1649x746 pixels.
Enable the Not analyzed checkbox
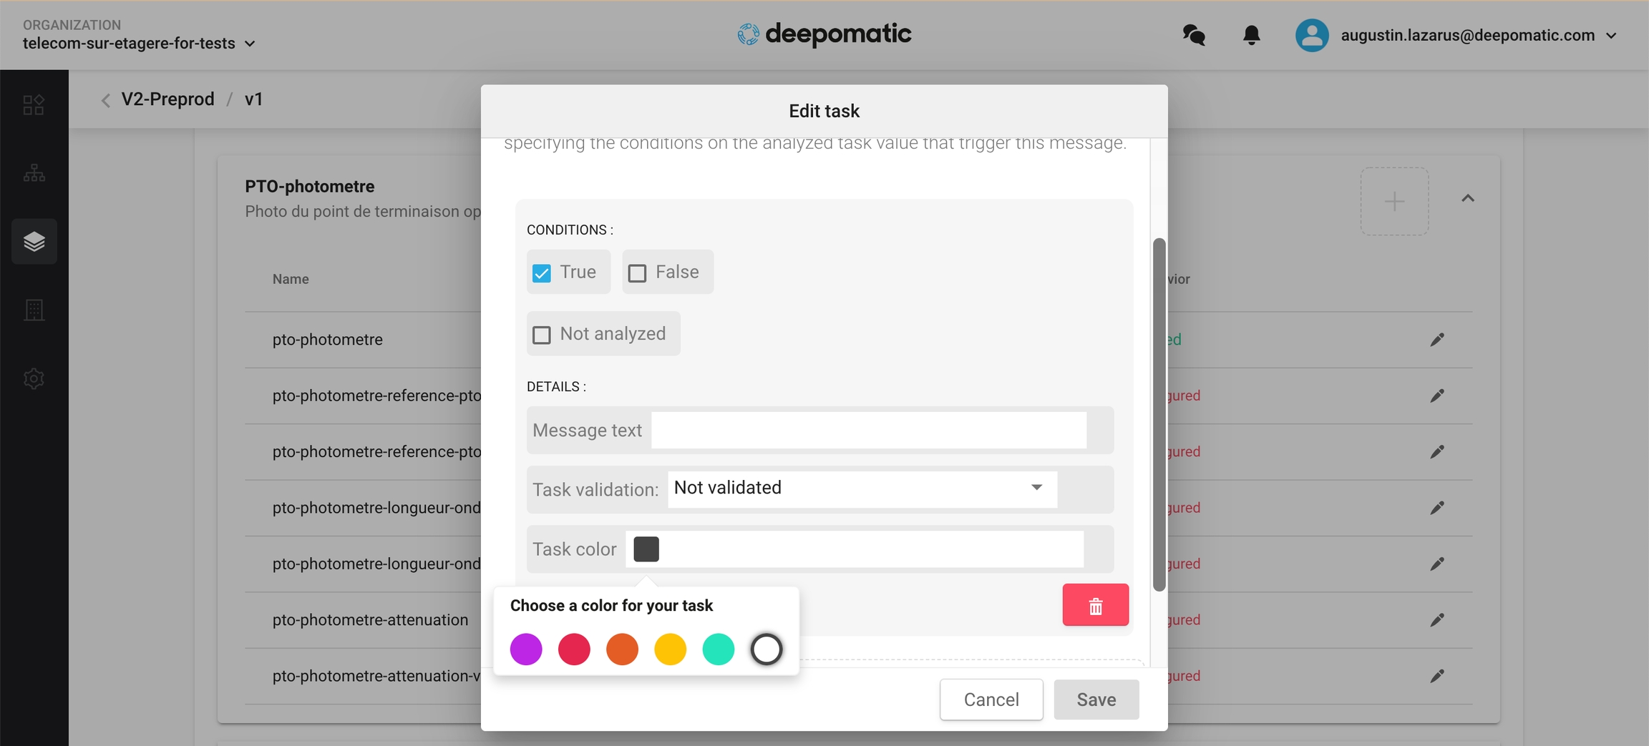pyautogui.click(x=542, y=334)
